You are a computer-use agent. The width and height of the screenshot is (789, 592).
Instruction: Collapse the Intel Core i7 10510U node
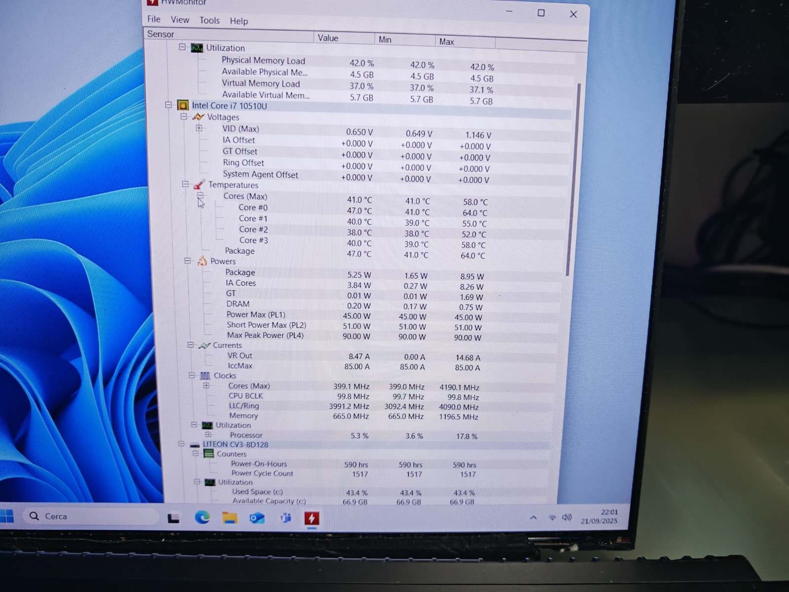168,105
